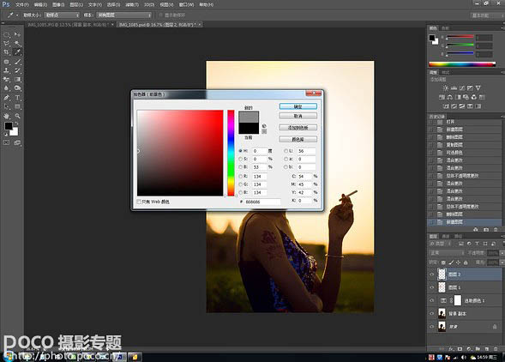
Task: Open the sample size dropdown in options bar
Action: click(62, 15)
